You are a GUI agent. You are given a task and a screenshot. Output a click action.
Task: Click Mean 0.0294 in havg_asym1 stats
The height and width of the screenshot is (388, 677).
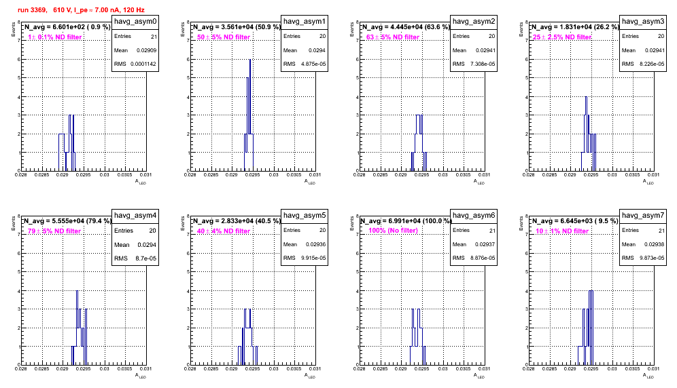[305, 50]
